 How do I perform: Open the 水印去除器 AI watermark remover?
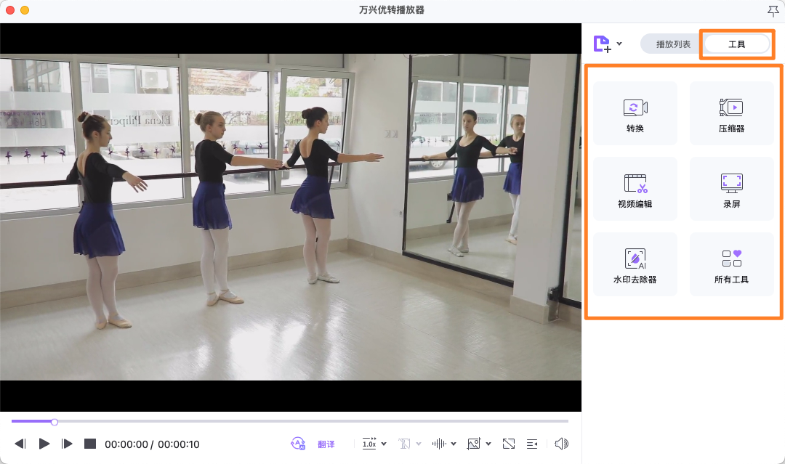[x=635, y=264]
